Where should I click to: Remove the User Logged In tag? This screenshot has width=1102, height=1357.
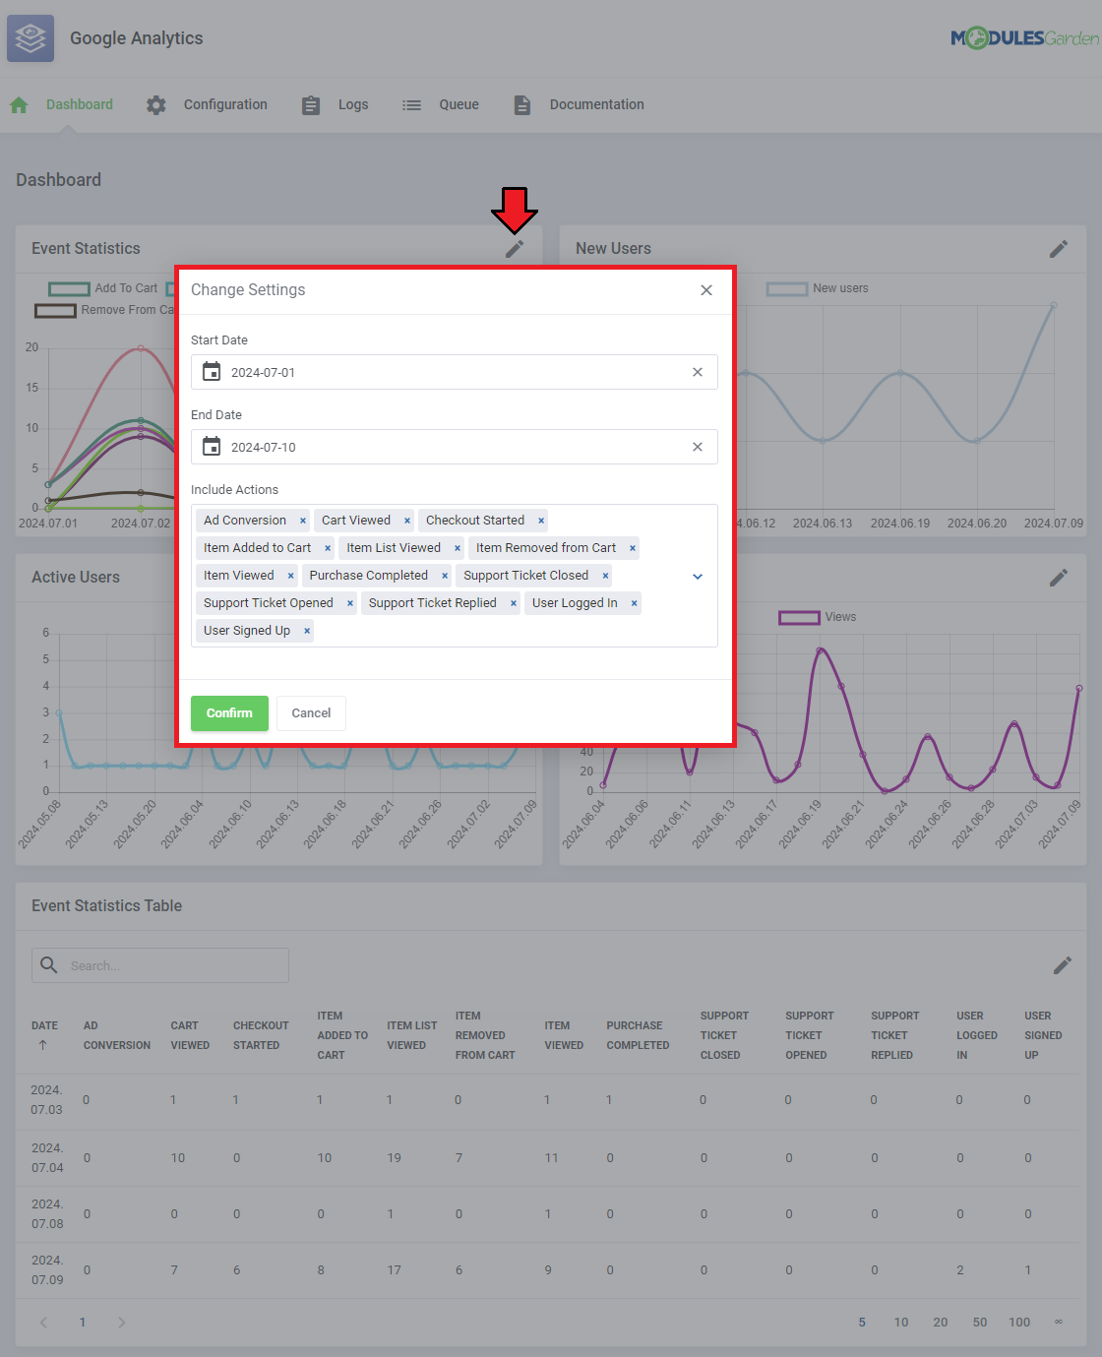click(x=635, y=603)
